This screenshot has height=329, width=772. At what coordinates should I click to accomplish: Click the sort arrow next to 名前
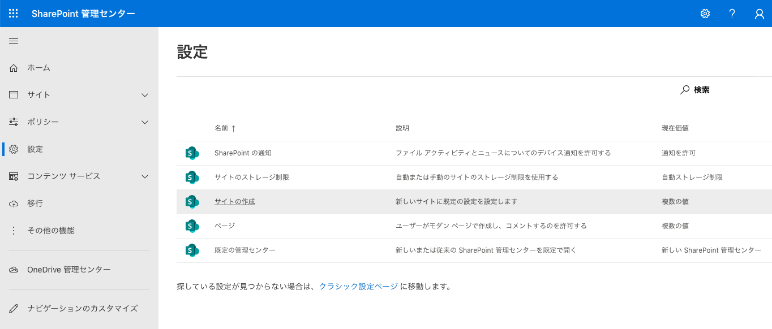[x=233, y=128]
